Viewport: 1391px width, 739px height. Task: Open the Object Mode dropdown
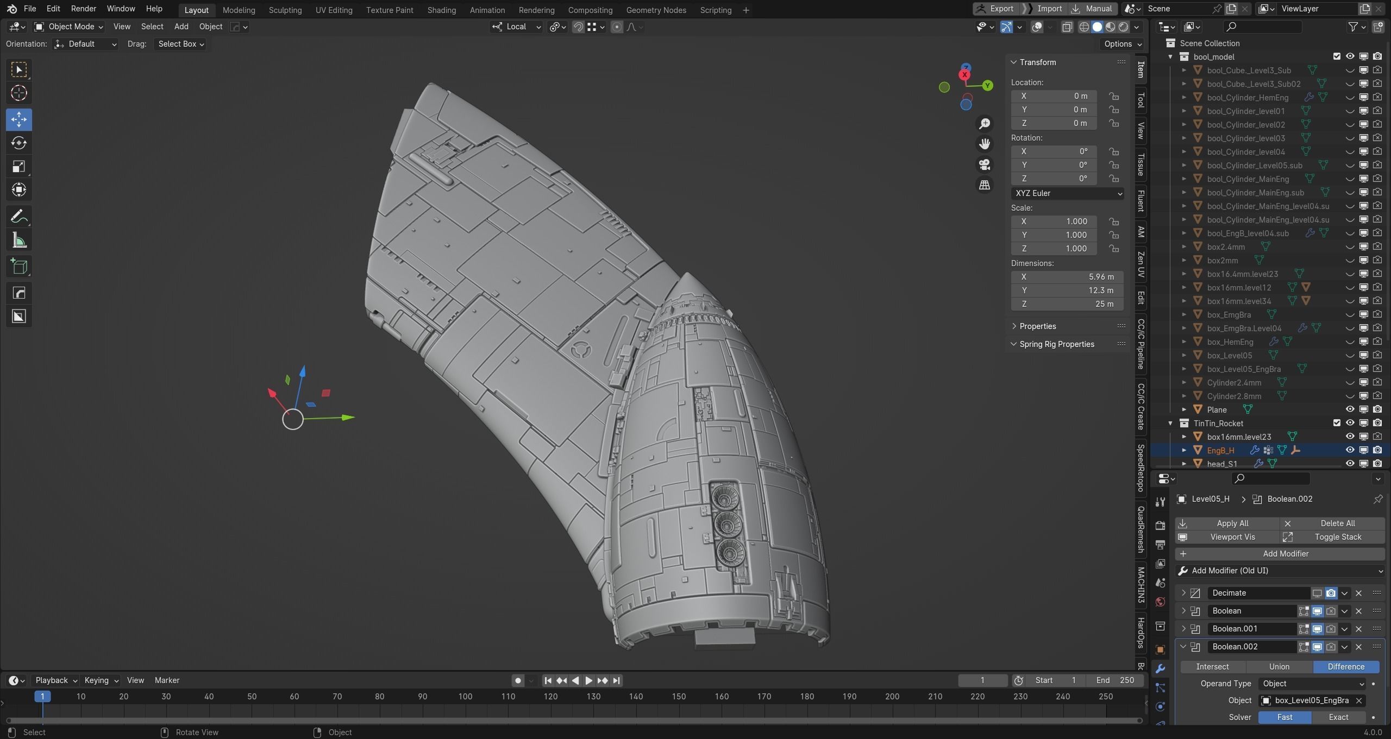coord(69,27)
